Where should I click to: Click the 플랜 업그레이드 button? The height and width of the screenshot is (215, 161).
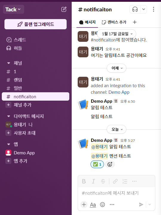click(36, 24)
